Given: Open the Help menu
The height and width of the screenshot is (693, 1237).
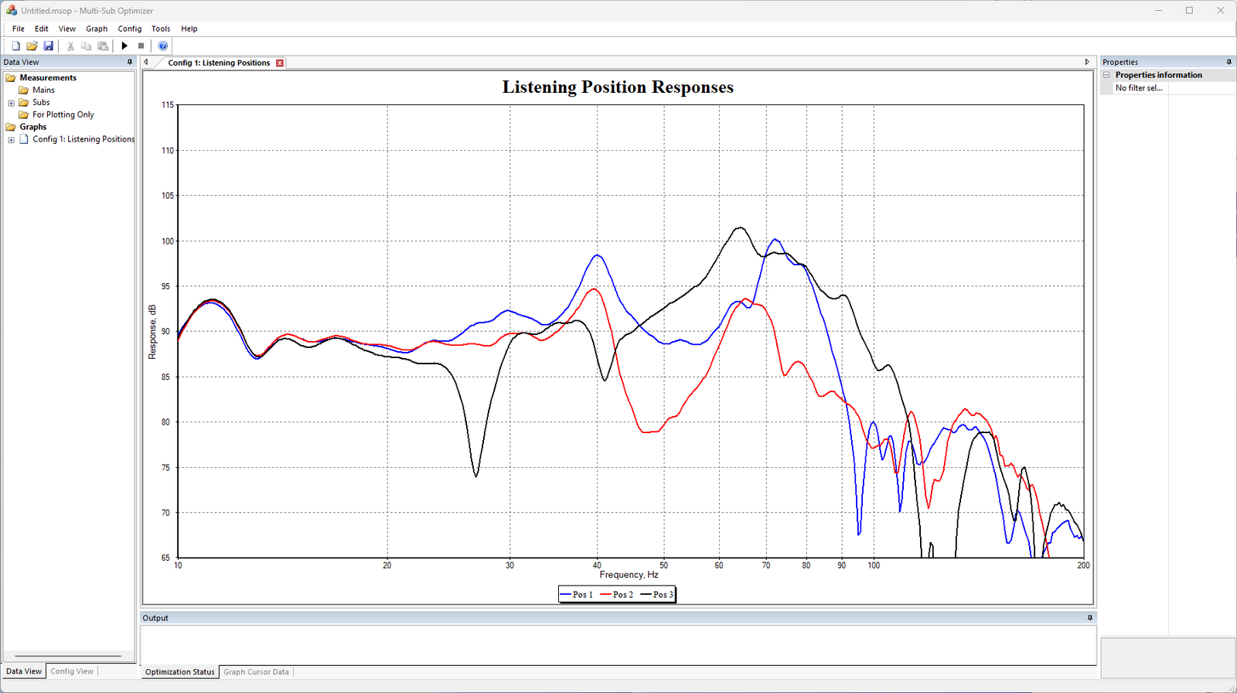Looking at the screenshot, I should [x=189, y=29].
